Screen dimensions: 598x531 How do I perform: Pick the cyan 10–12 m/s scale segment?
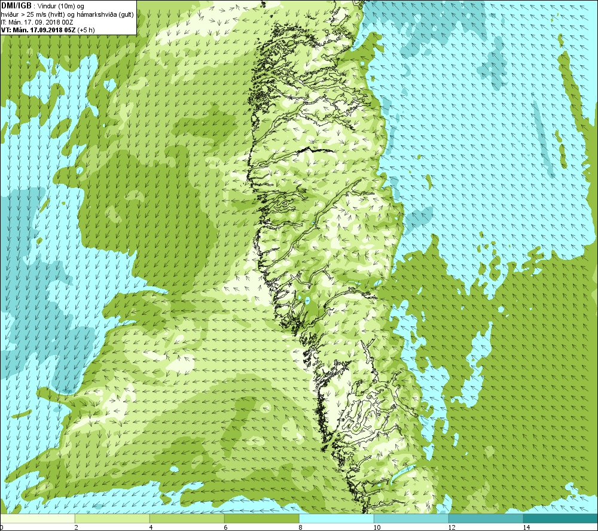[411, 518]
